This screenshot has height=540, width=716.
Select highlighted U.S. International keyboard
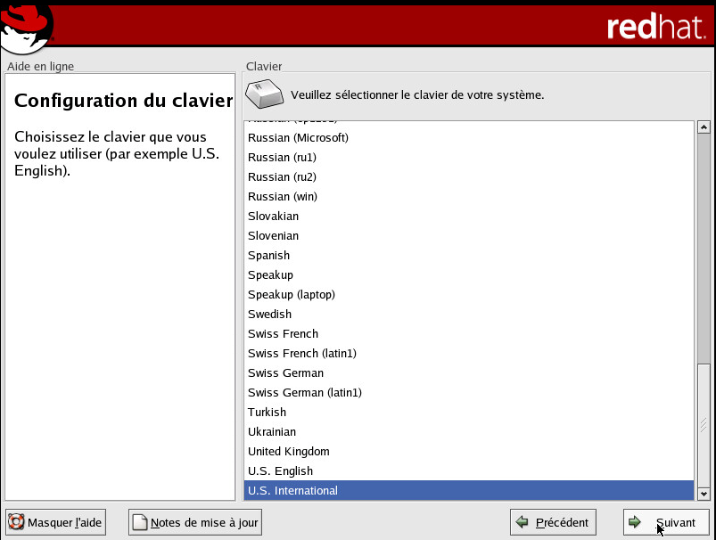[469, 490]
